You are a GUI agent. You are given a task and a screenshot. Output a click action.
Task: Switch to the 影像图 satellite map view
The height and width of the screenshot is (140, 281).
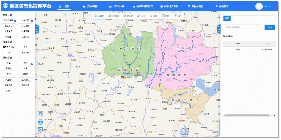coord(113,16)
